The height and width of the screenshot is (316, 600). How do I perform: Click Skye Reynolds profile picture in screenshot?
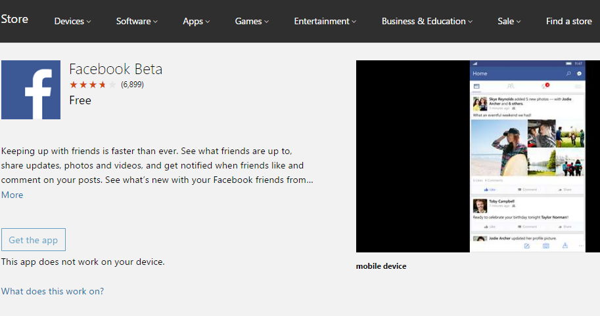[x=480, y=104]
